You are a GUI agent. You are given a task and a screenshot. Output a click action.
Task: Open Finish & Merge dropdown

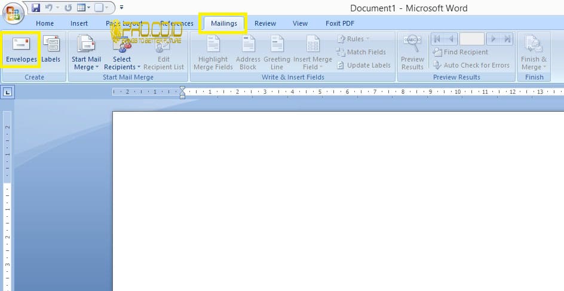(x=534, y=53)
